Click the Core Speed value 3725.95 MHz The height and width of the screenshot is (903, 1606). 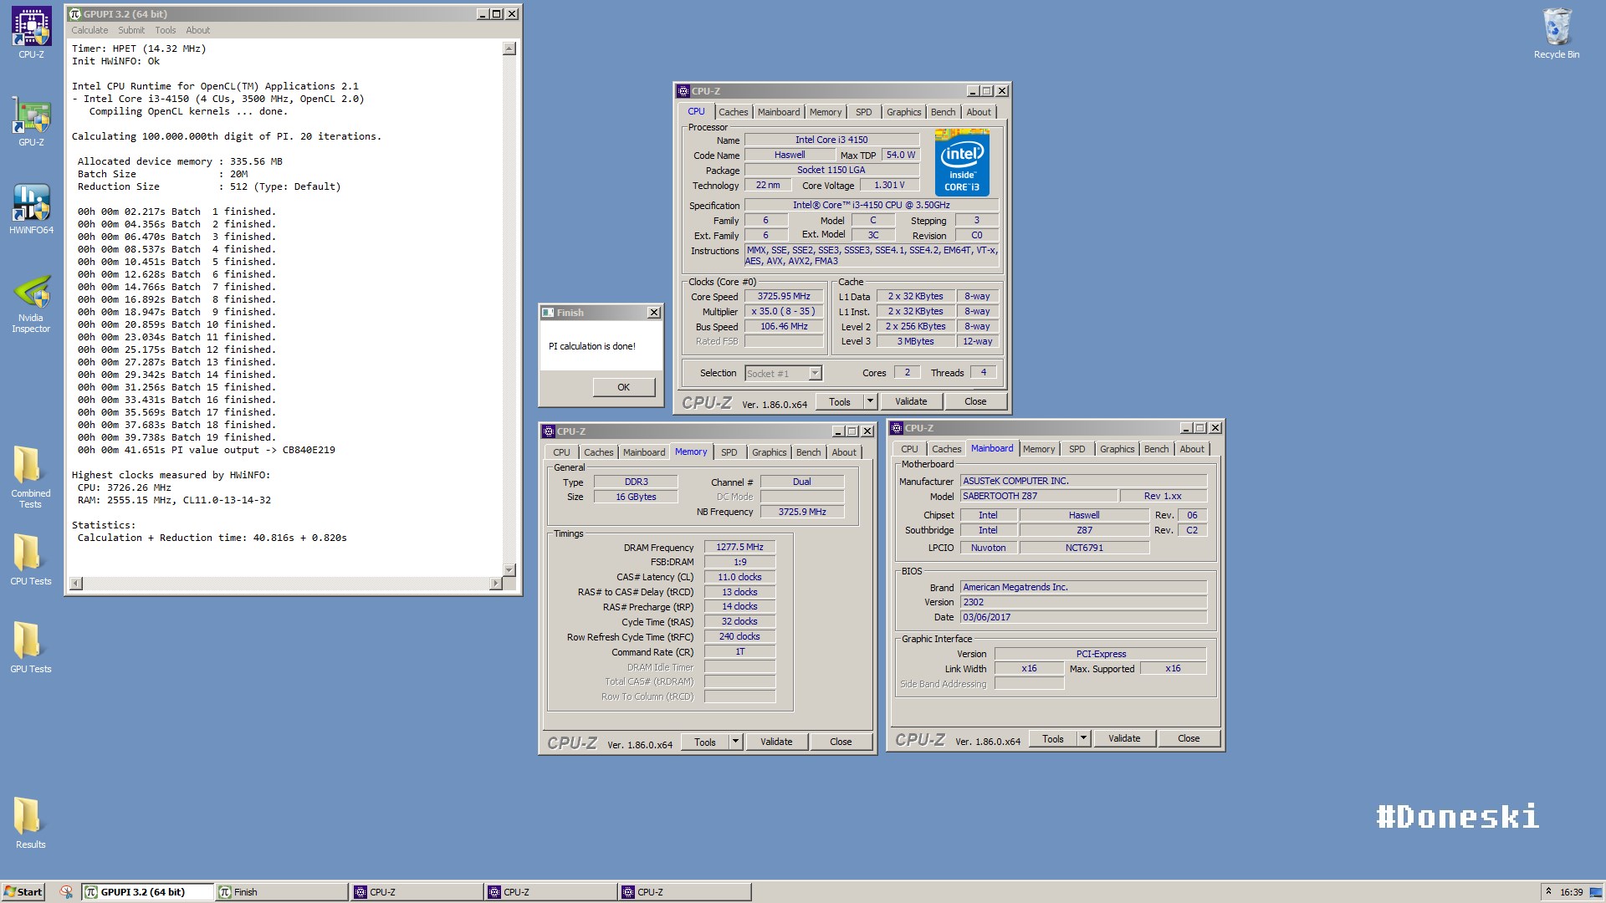(x=784, y=297)
